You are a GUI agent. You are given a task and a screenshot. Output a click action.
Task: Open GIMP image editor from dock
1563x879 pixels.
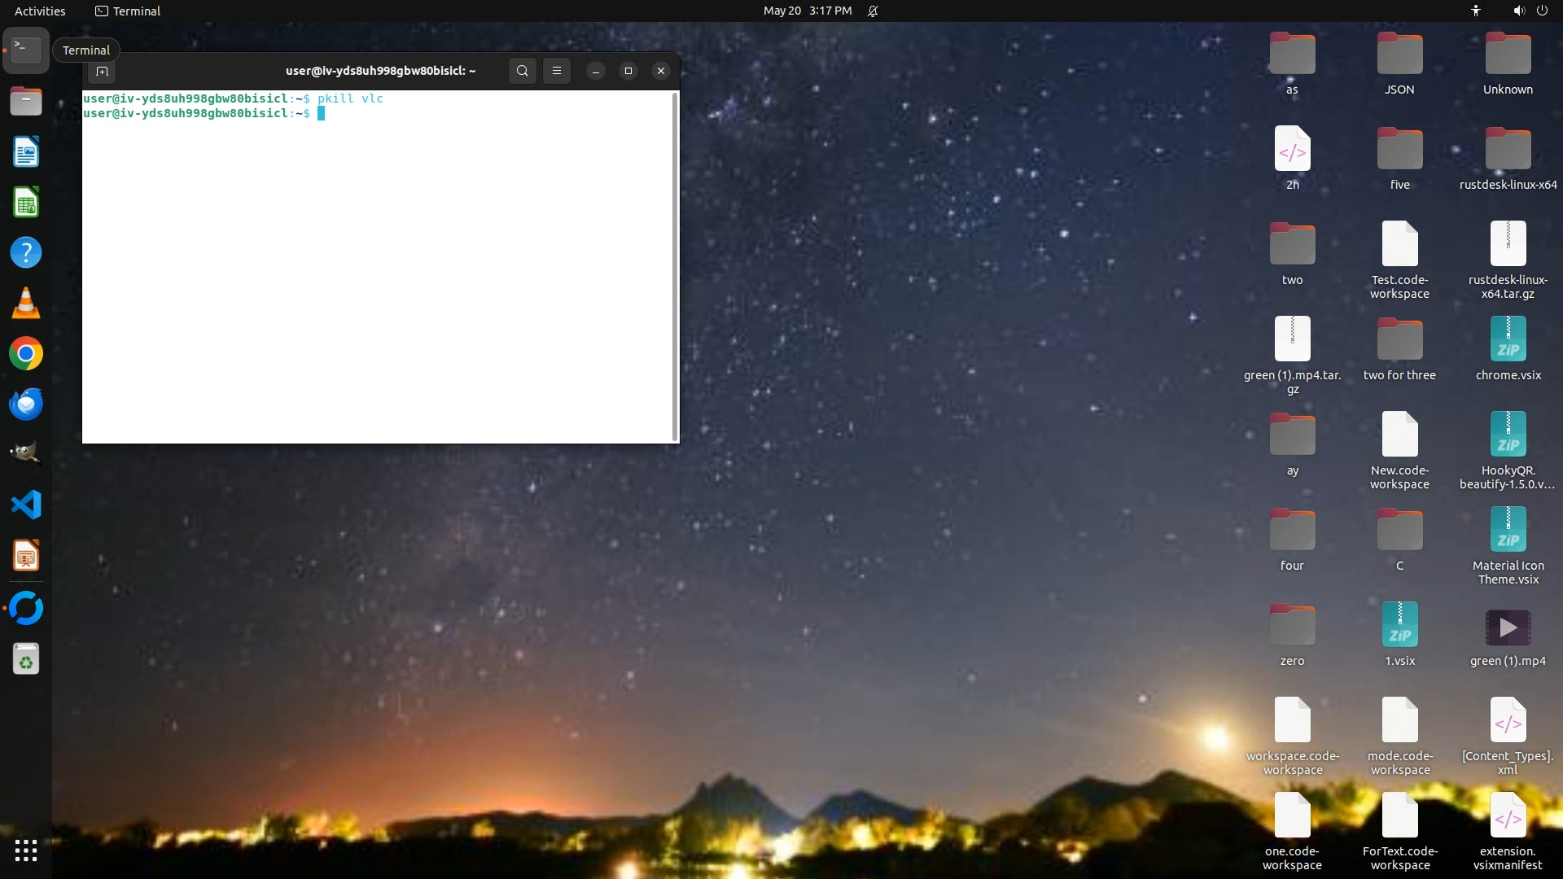point(26,453)
